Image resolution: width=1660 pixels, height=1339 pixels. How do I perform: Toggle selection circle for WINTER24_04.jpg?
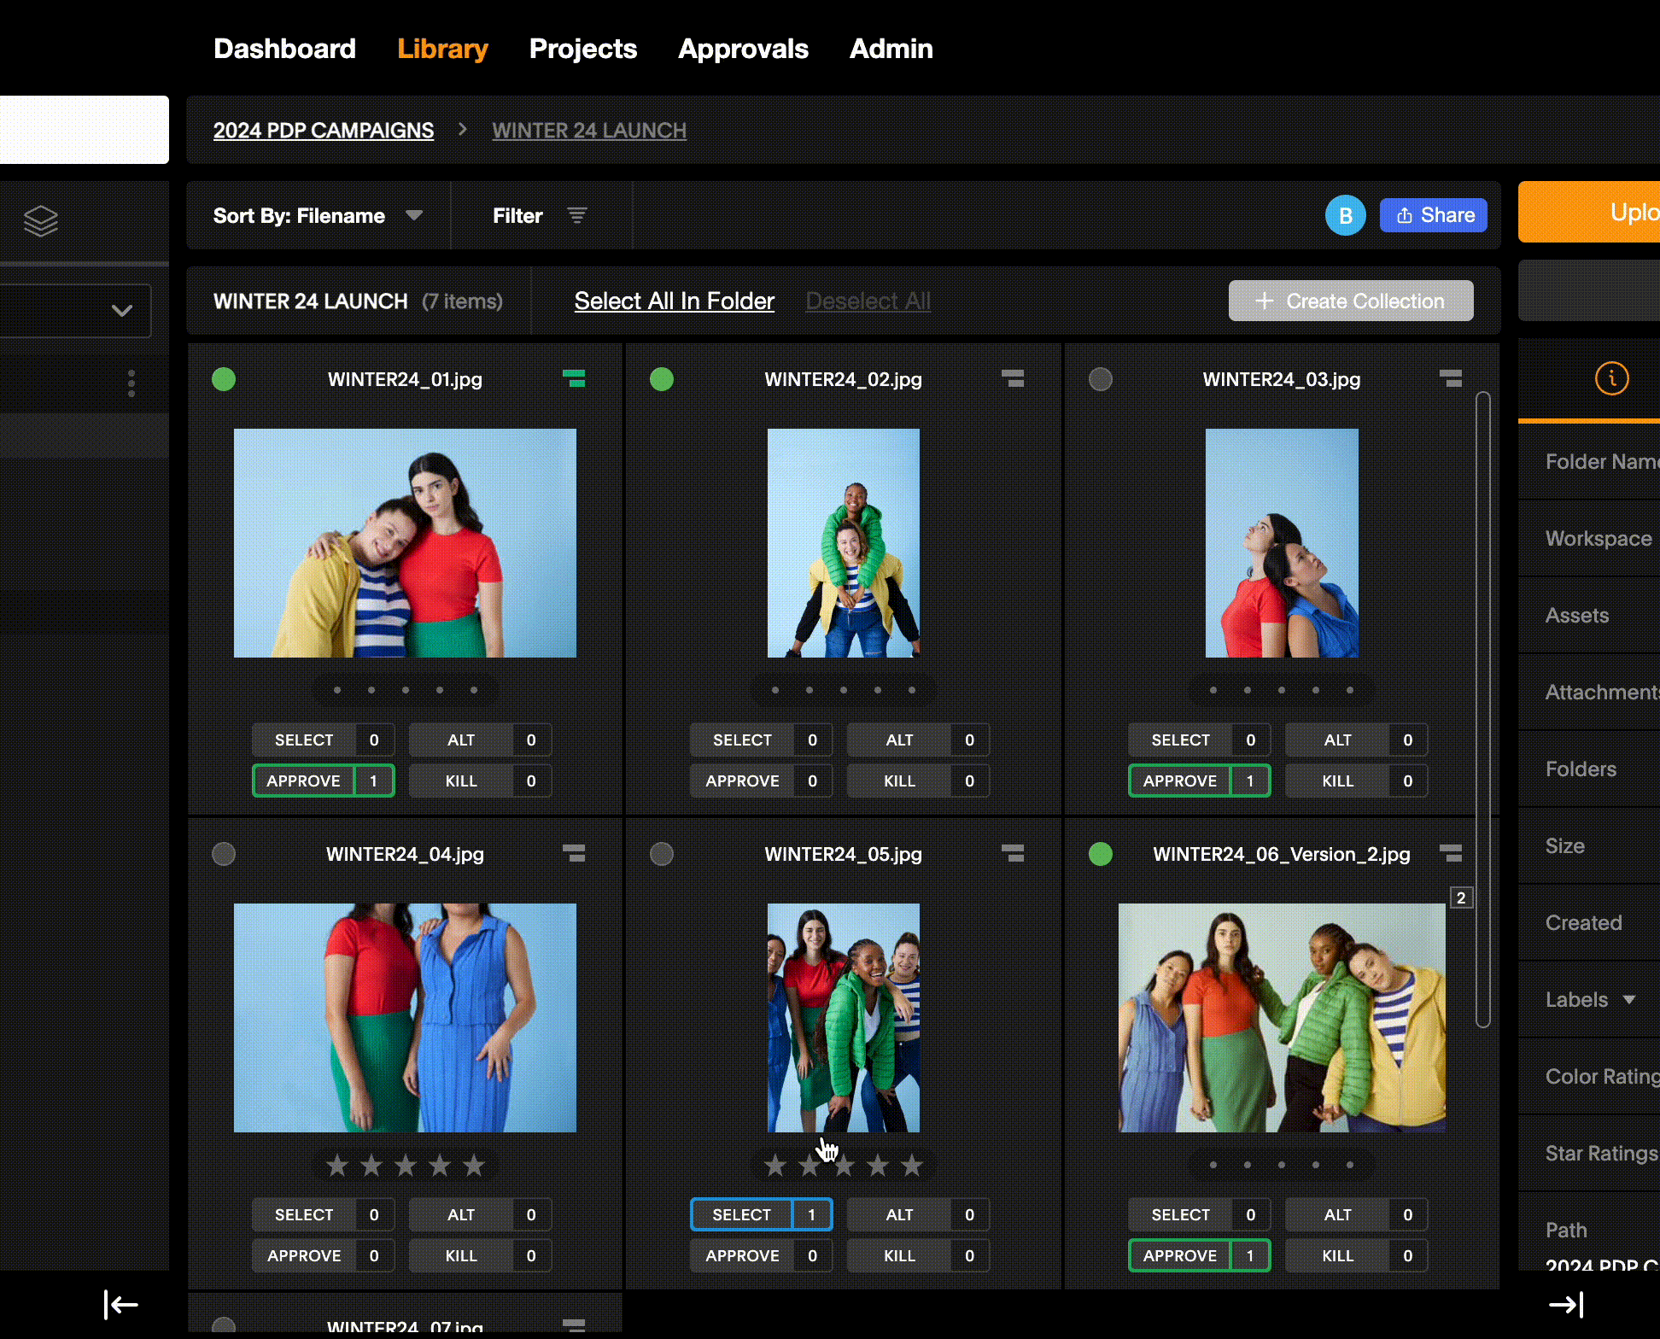pyautogui.click(x=224, y=854)
